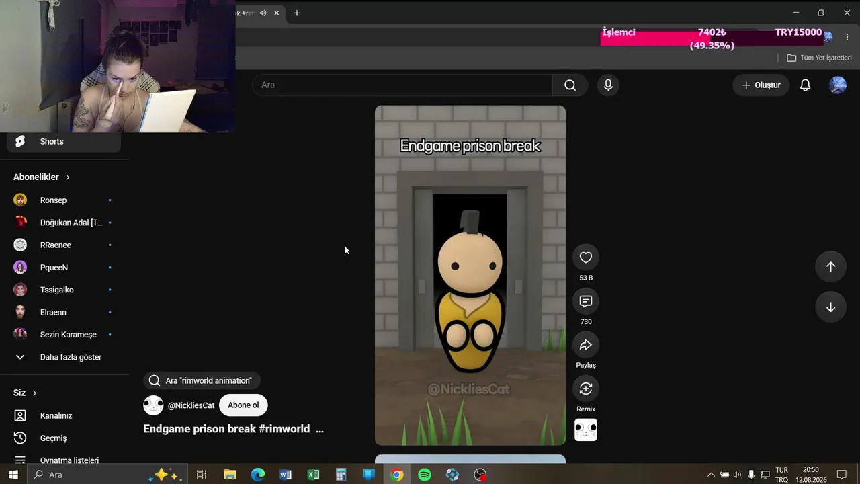Open the Windows notification center
The height and width of the screenshot is (484, 860).
pos(841,475)
